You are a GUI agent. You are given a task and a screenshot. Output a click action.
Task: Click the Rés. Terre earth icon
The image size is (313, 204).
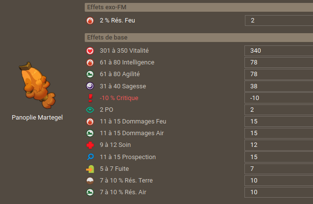pos(90,181)
